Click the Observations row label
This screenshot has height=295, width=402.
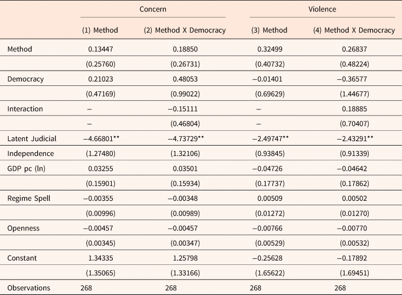click(28, 287)
